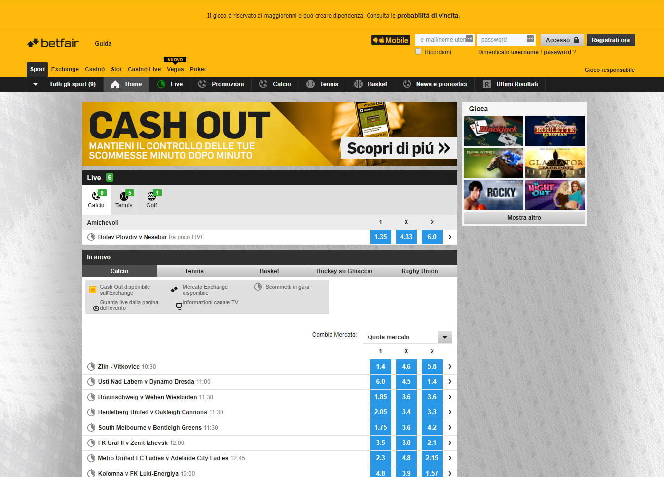Image resolution: width=664 pixels, height=477 pixels.
Task: Click the Mercato Exchange legend arrows icon
Action: tap(174, 290)
